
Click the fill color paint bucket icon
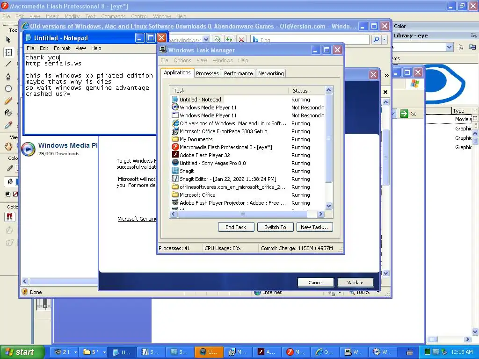pyautogui.click(x=10, y=182)
